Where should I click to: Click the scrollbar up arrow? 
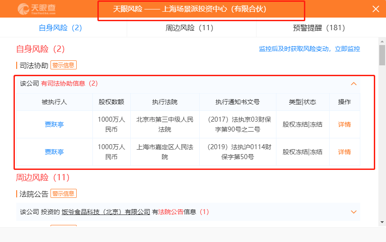(x=382, y=41)
